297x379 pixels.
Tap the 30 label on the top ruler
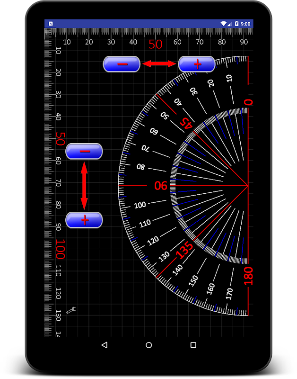[x=111, y=42]
